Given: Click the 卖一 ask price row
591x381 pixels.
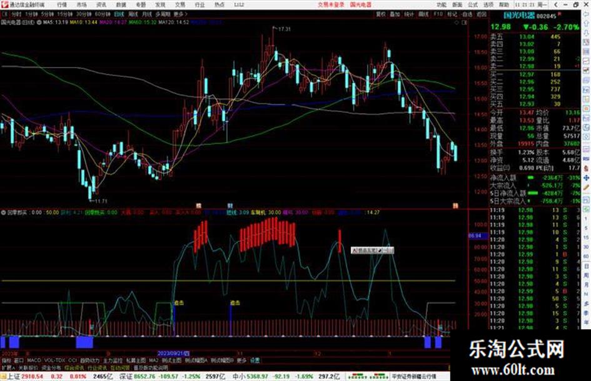Looking at the screenshot, I should coord(535,66).
